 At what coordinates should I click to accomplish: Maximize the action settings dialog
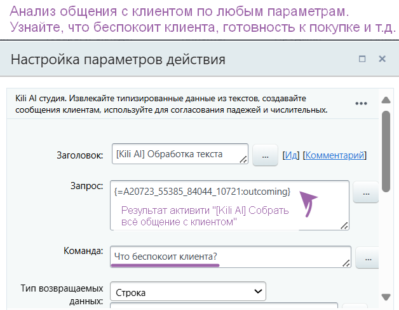pyautogui.click(x=362, y=59)
